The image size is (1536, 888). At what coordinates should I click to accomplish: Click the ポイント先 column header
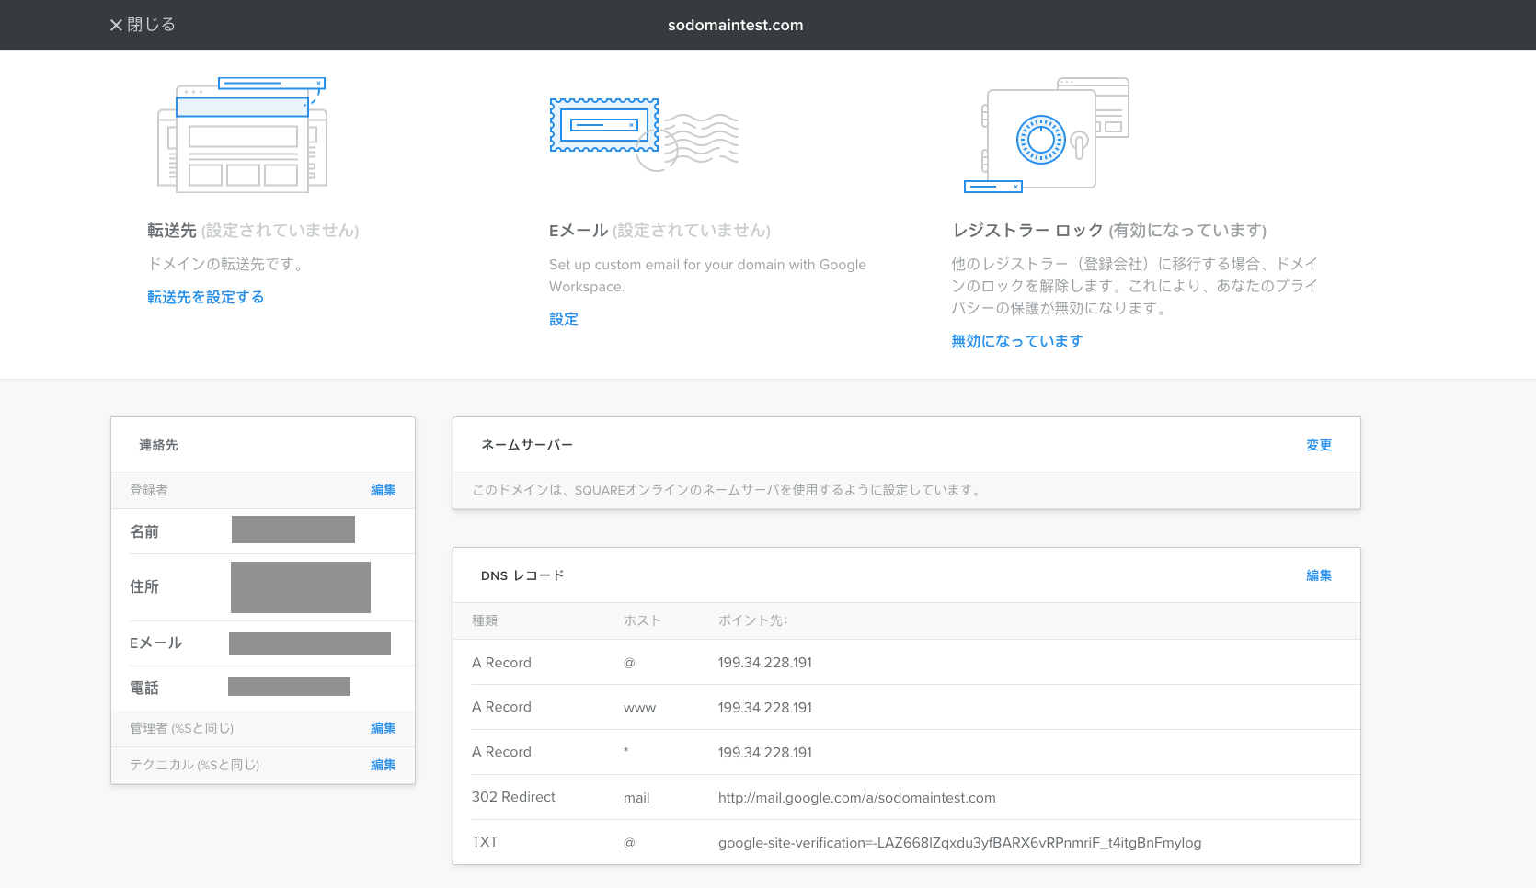pyautogui.click(x=752, y=620)
